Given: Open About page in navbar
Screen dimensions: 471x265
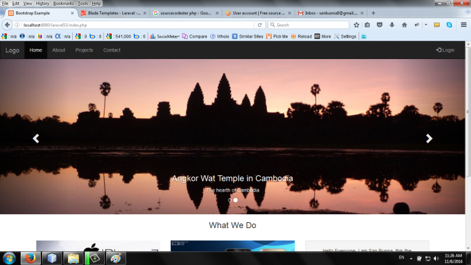Looking at the screenshot, I should (x=58, y=50).
